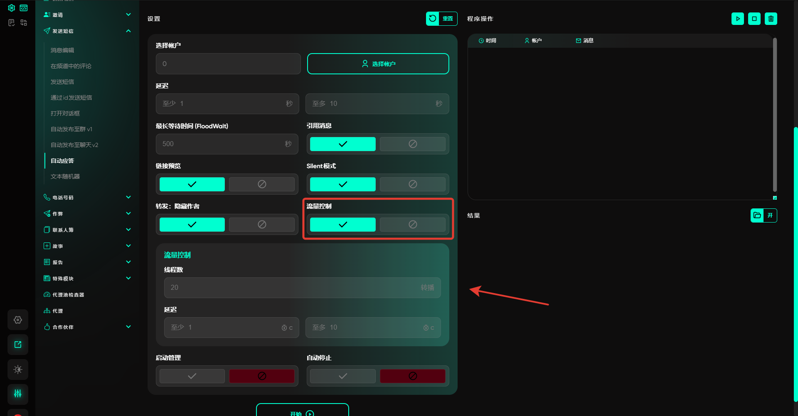Open the 消息编辑 menu item
This screenshot has height=416, width=798.
click(62, 50)
